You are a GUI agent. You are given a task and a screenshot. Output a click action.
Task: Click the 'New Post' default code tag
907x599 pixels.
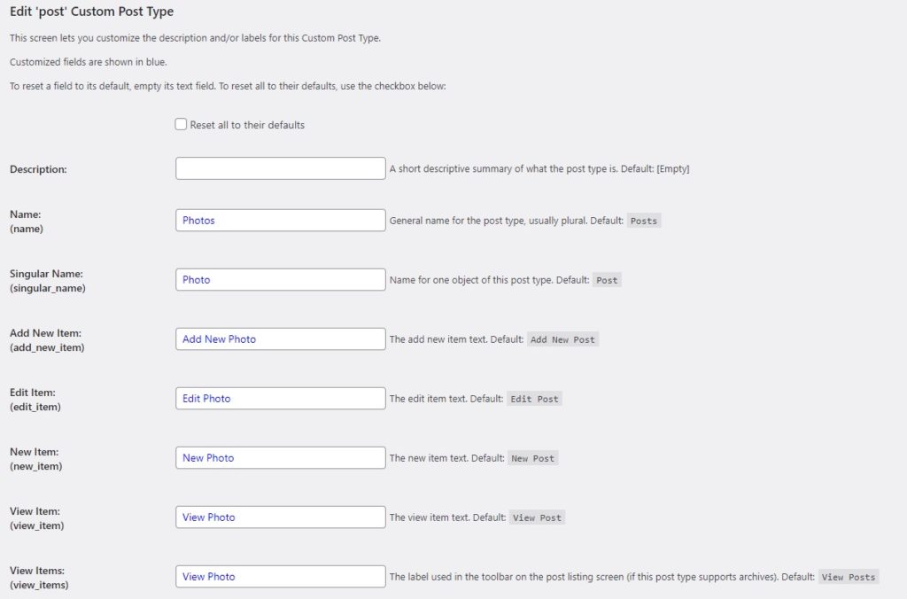pos(532,458)
